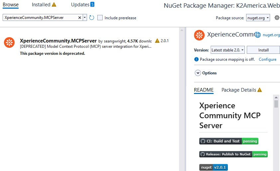This screenshot has width=280, height=171.
Task: Click the globe icon beside nuget.org
Action: [257, 35]
